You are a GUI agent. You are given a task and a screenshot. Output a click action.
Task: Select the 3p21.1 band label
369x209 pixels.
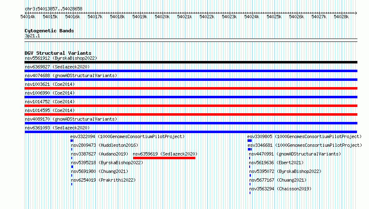tap(32, 36)
